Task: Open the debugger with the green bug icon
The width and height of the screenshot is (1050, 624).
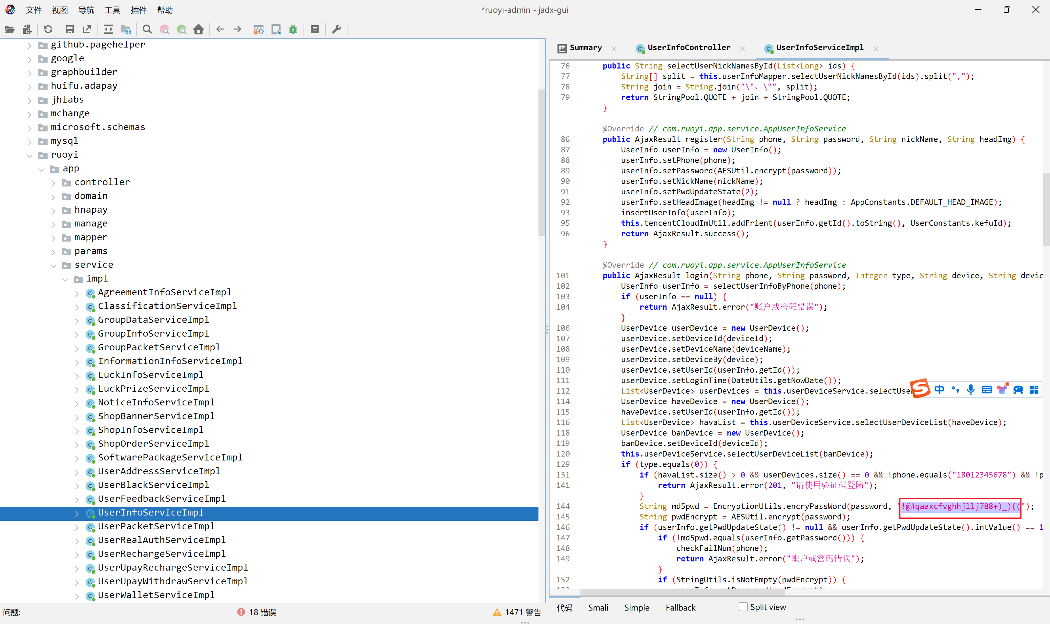Action: (293, 29)
